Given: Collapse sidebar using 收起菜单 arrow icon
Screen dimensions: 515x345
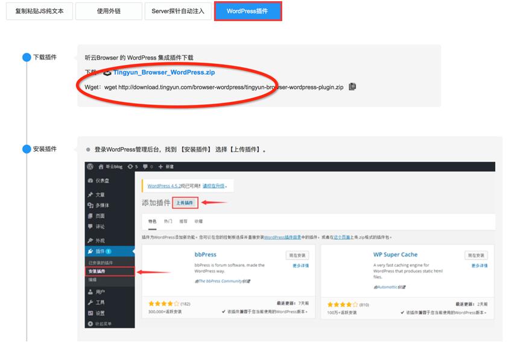Looking at the screenshot, I should pyautogui.click(x=90, y=324).
